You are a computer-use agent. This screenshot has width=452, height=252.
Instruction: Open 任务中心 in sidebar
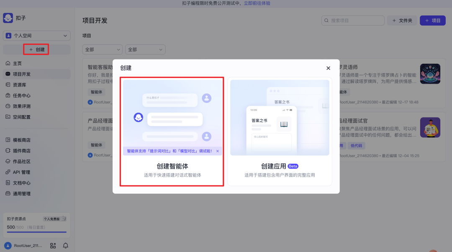pyautogui.click(x=36, y=95)
